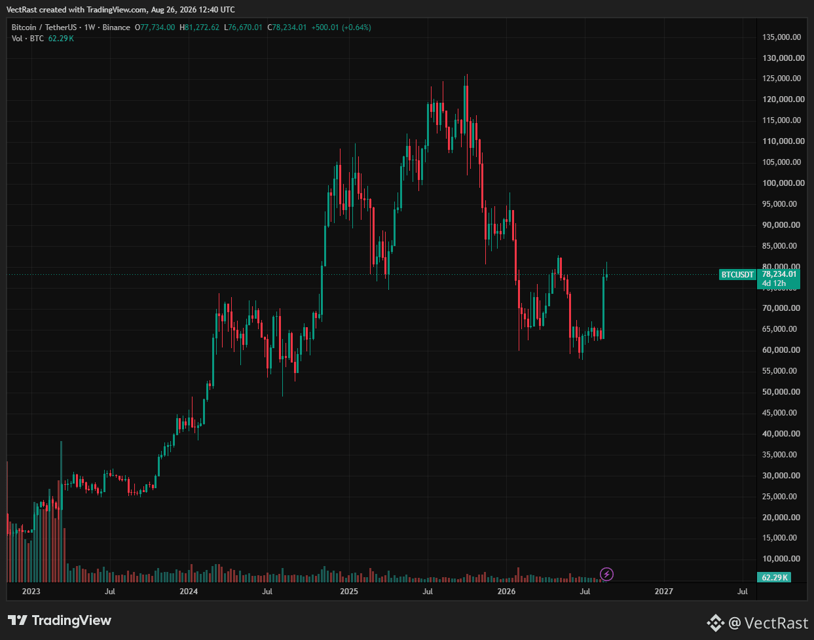The height and width of the screenshot is (640, 814).
Task: Click the BTCUSDT symbol tag on the price line
Action: click(x=737, y=275)
